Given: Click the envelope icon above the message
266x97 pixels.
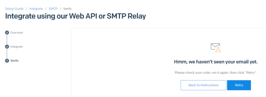Looking at the screenshot, I should [x=215, y=46].
